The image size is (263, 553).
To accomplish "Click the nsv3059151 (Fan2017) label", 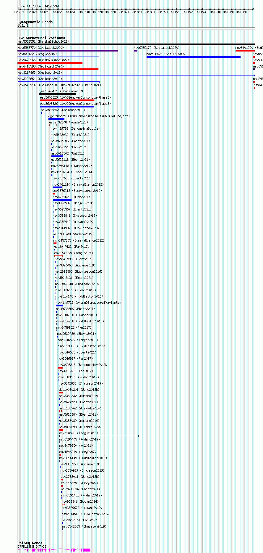I will click(69, 147).
